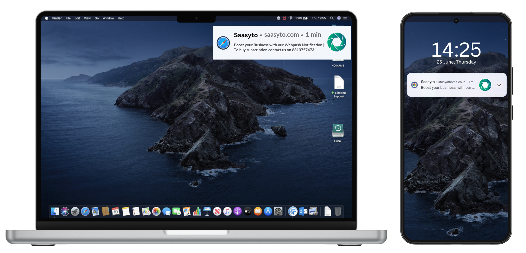The width and height of the screenshot is (526, 253).
Task: Open phone notification 'Boost your business' text
Action: click(448, 88)
